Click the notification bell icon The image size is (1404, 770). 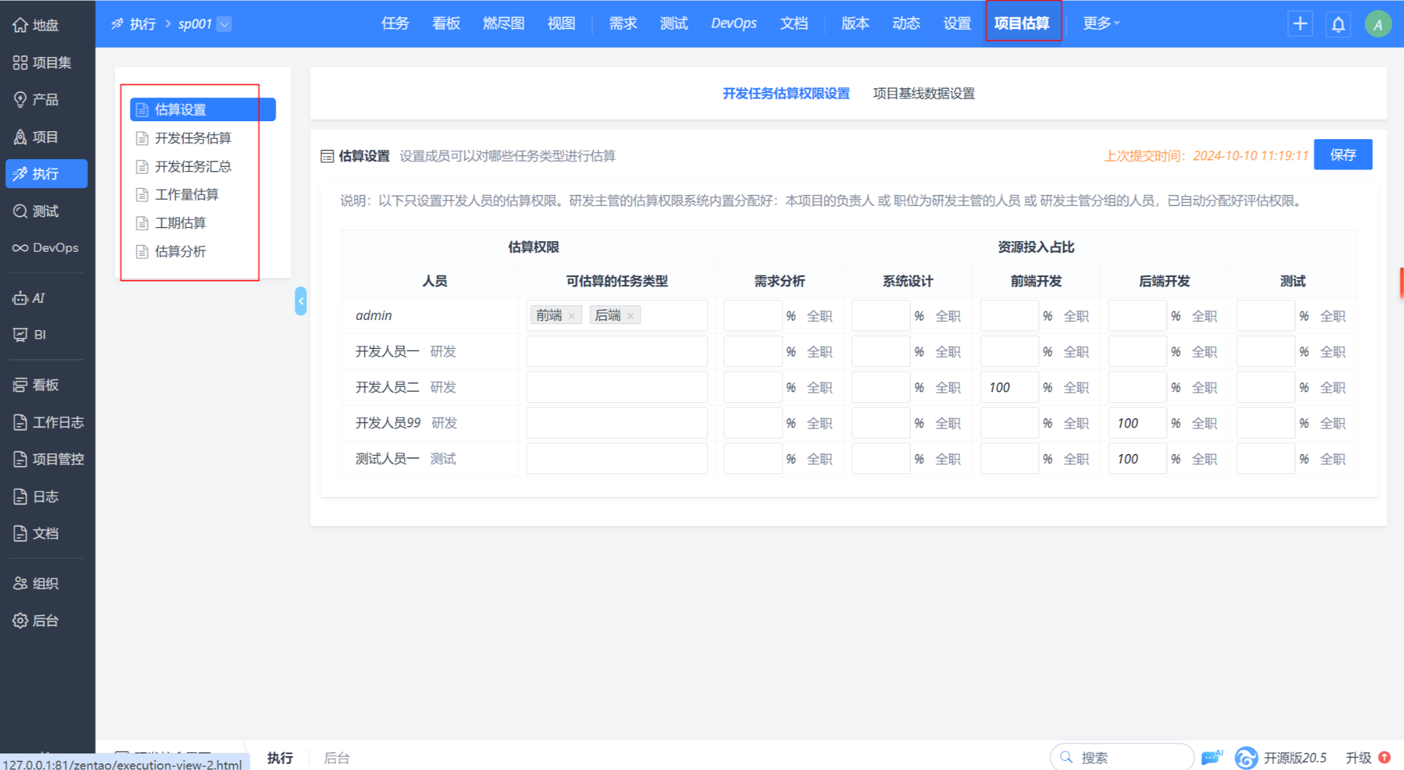coord(1338,25)
